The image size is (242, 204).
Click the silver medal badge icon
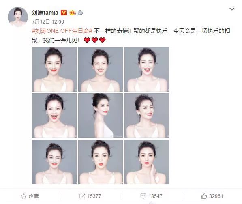80,13
